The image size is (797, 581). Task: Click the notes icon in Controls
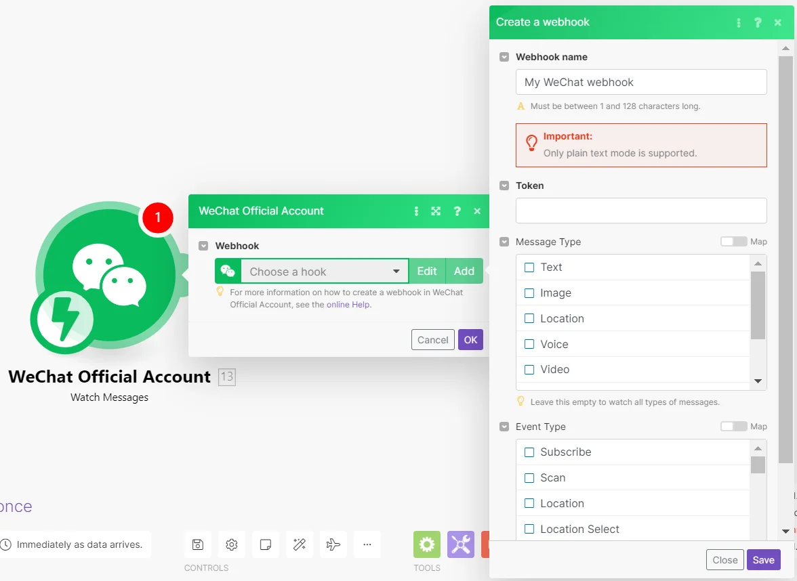click(x=266, y=544)
